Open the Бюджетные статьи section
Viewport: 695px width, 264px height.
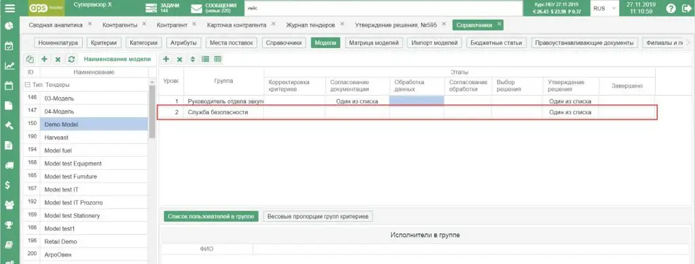tap(496, 43)
